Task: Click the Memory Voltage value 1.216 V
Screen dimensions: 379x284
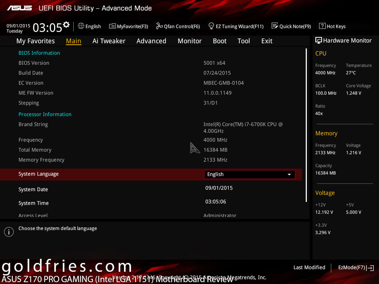Action: click(353, 153)
